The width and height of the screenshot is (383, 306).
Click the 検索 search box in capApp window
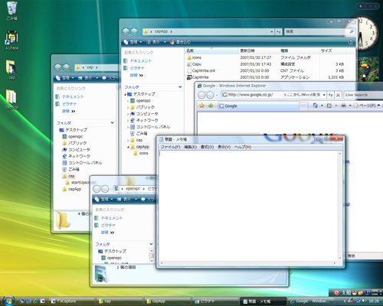tap(316, 31)
